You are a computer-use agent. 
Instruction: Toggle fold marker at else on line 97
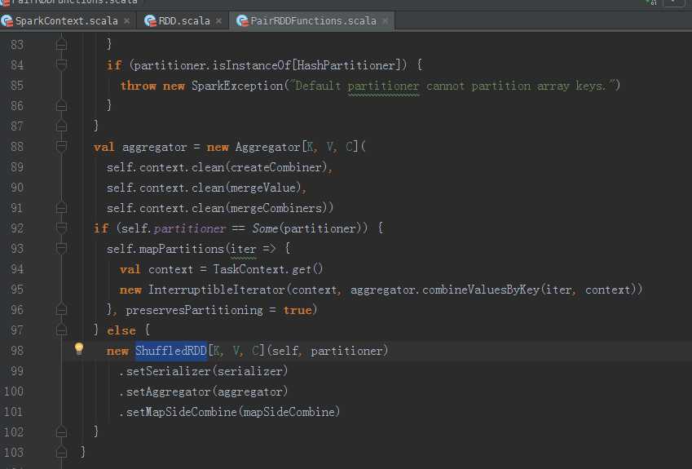pos(61,330)
